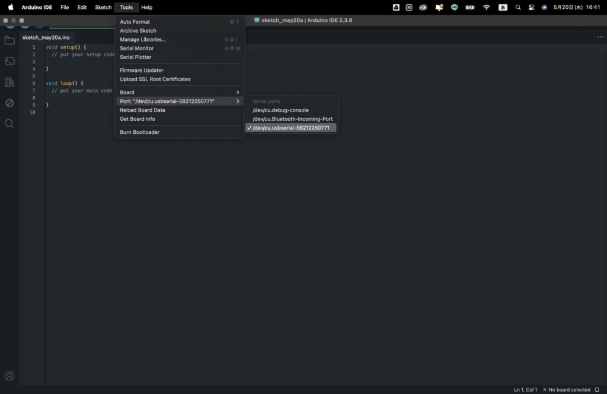Open the Library Manager sidebar icon

[9, 82]
